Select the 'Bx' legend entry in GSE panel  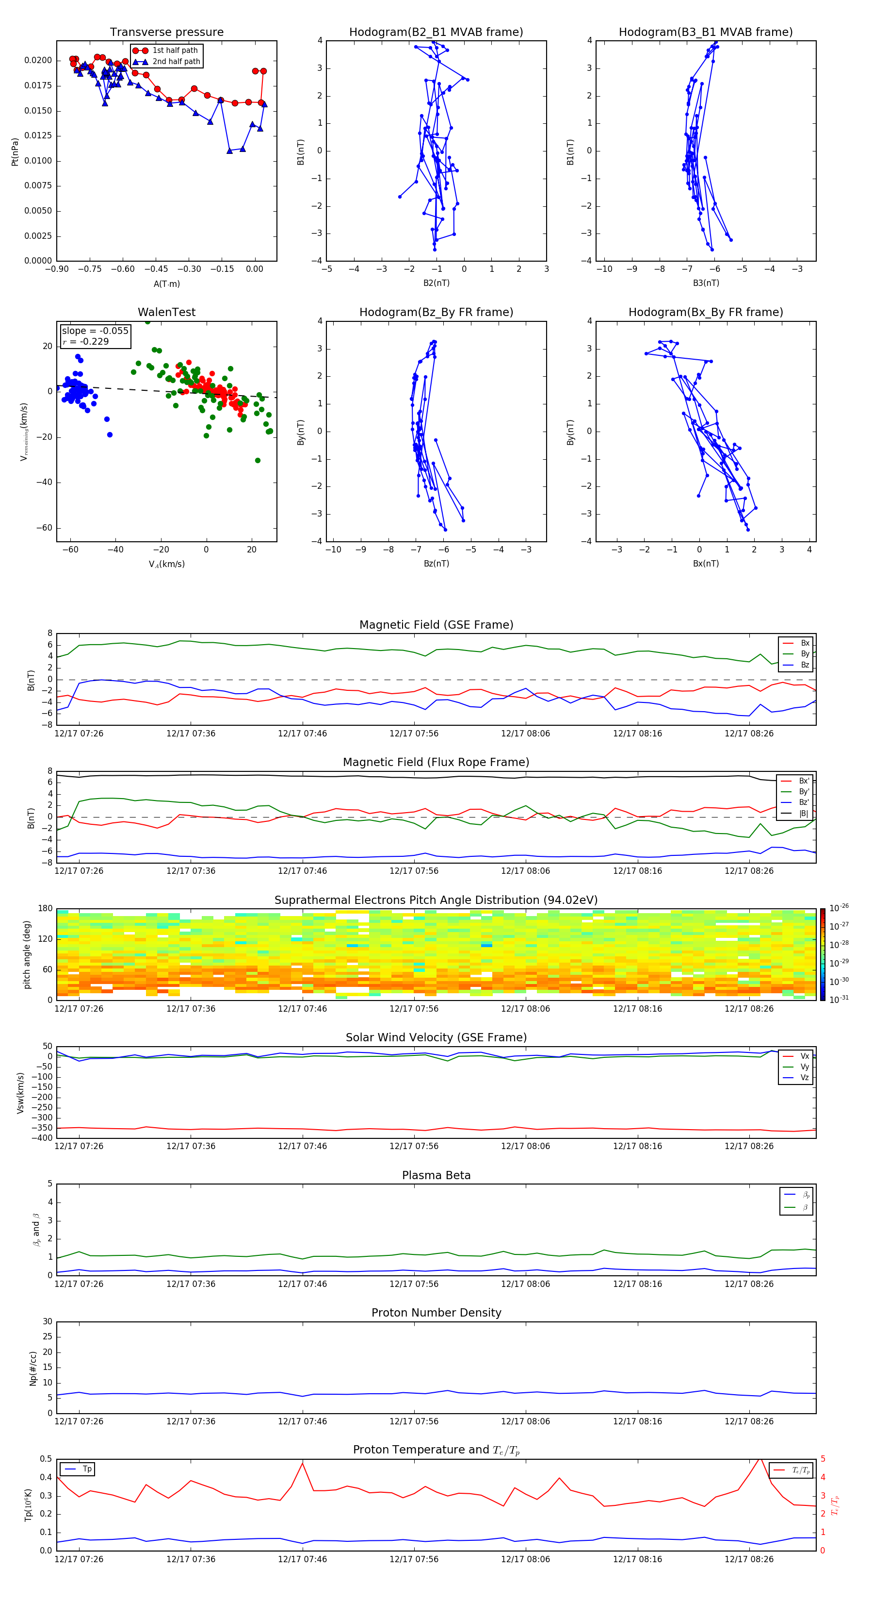[x=796, y=643]
